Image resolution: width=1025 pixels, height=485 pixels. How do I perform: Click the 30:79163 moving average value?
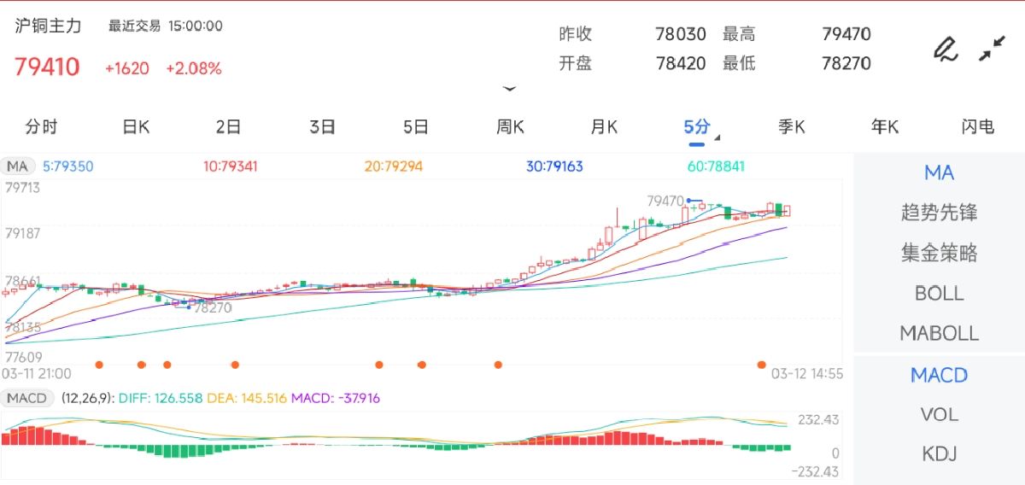(x=554, y=167)
